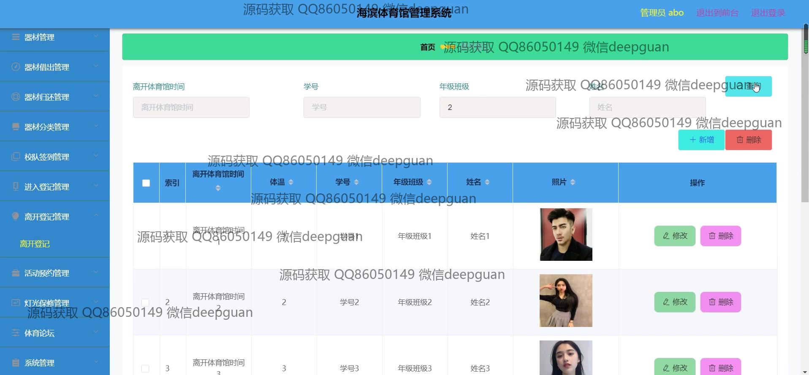Click the 学号 search input field
This screenshot has height=375, width=809.
[362, 107]
